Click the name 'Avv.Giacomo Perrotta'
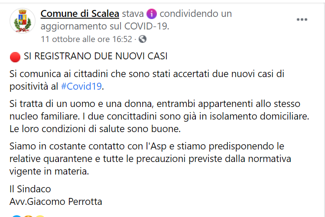325x217 pixels. [56, 202]
